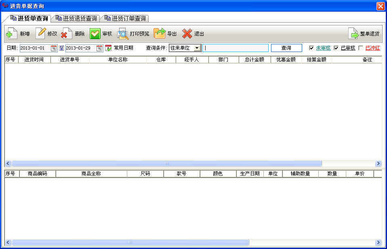The height and width of the screenshot is (249, 387).
Task: Click the 款号 column header
Action: click(x=181, y=174)
